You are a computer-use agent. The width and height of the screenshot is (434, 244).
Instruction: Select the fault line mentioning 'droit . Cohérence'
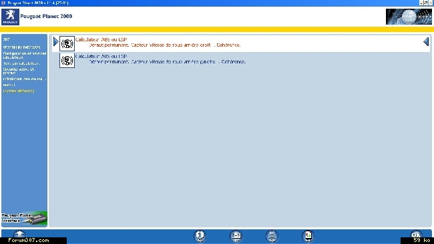coord(165,45)
